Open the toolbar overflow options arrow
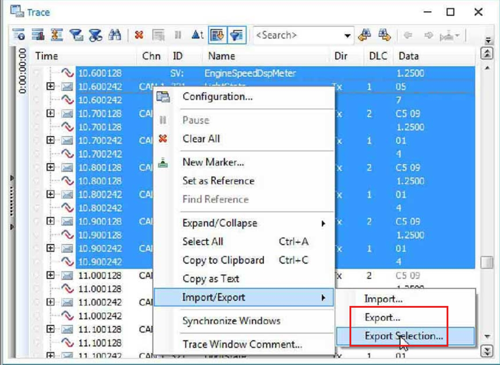This screenshot has width=500, height=365. (488, 40)
